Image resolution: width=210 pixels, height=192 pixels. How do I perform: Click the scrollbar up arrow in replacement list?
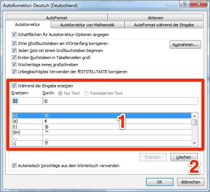tap(194, 116)
